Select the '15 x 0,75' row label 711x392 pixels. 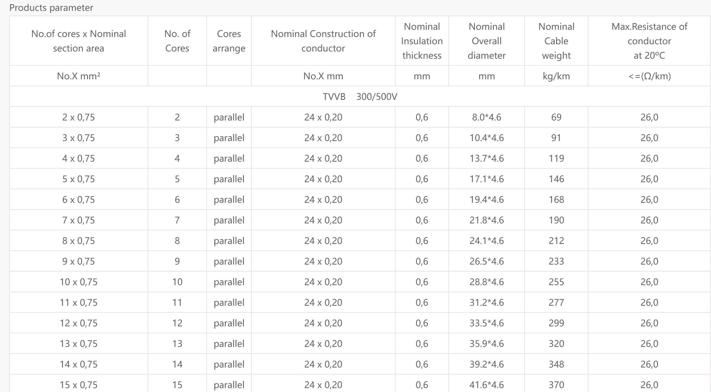(x=79, y=384)
